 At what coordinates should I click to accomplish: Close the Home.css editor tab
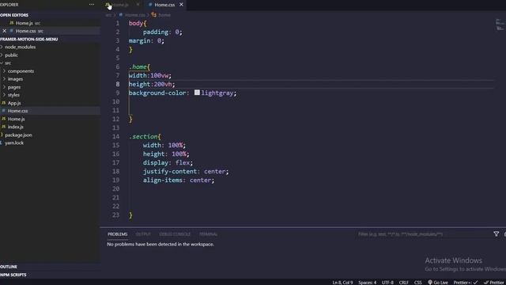point(181,5)
